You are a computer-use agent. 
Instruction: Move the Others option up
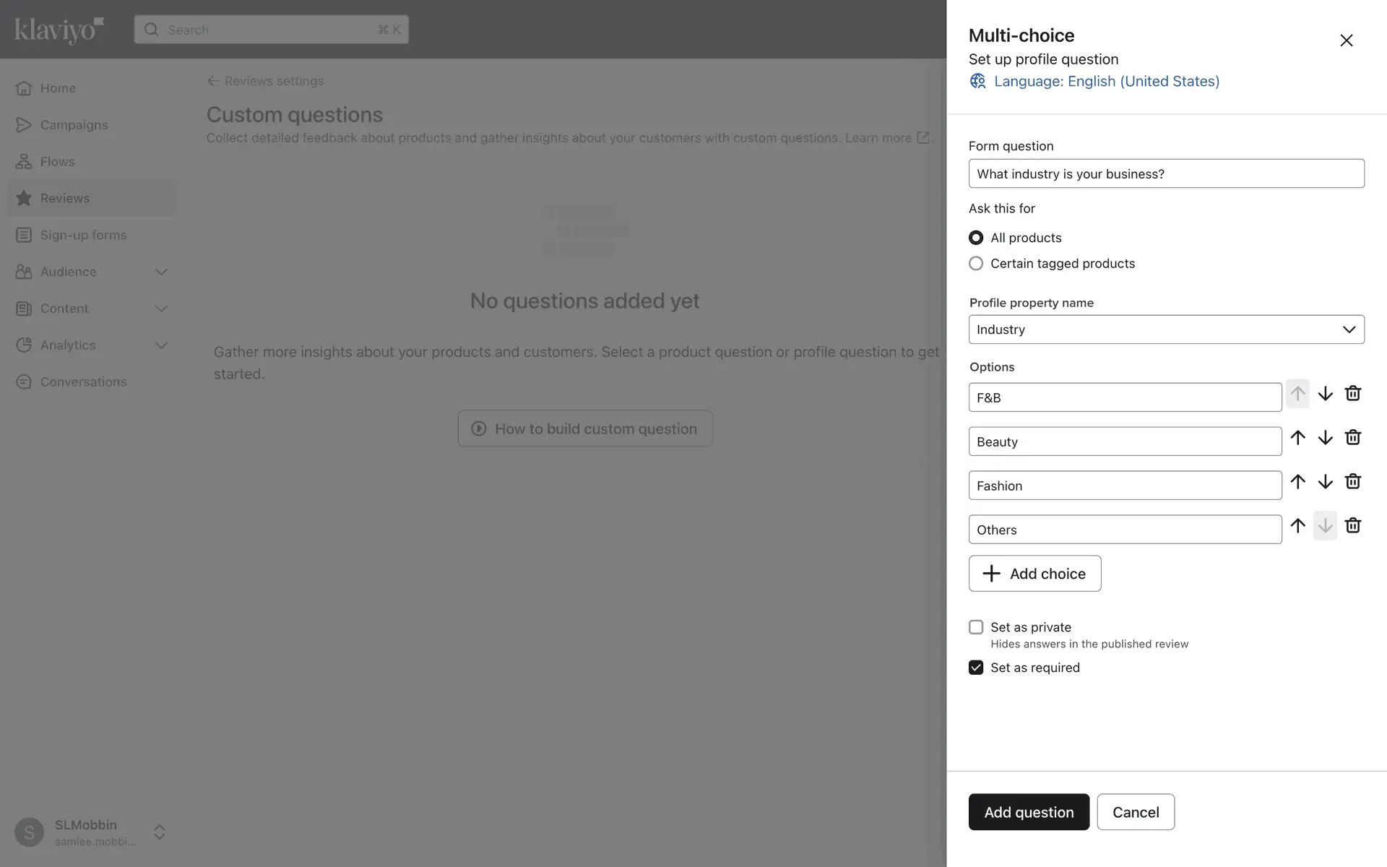point(1297,526)
